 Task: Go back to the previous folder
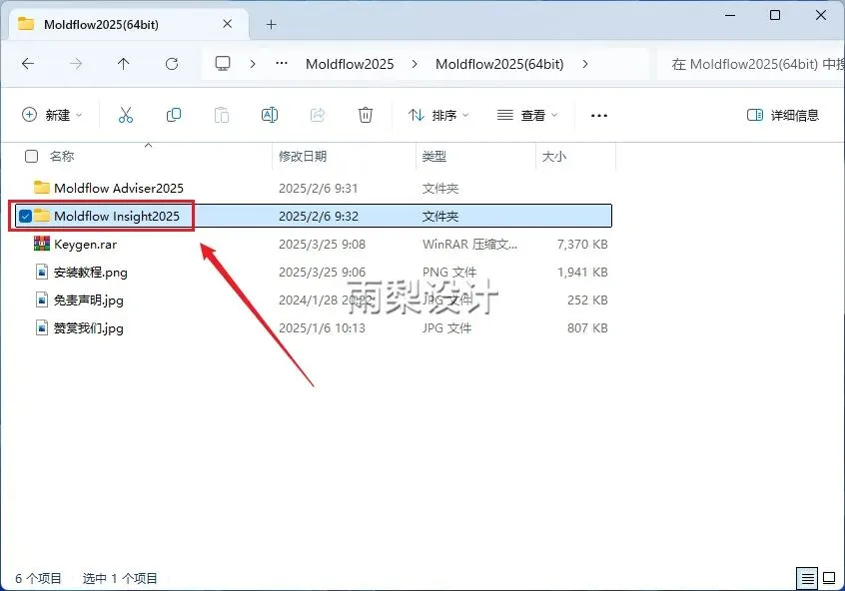pyautogui.click(x=28, y=64)
